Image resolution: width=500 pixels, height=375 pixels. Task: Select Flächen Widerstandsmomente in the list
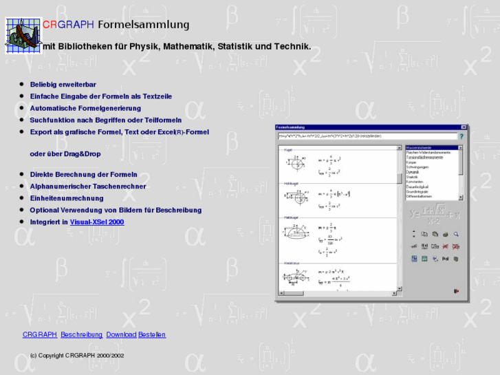point(432,153)
